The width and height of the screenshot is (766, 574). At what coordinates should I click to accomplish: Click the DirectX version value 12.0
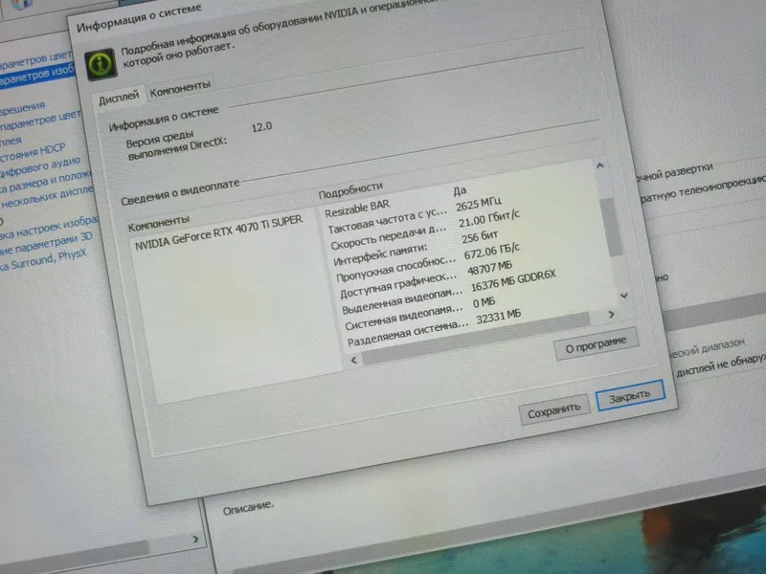coord(261,127)
